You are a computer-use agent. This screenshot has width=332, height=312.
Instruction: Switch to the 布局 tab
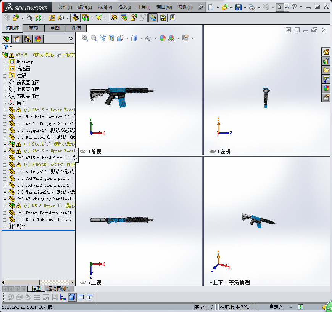tap(34, 28)
